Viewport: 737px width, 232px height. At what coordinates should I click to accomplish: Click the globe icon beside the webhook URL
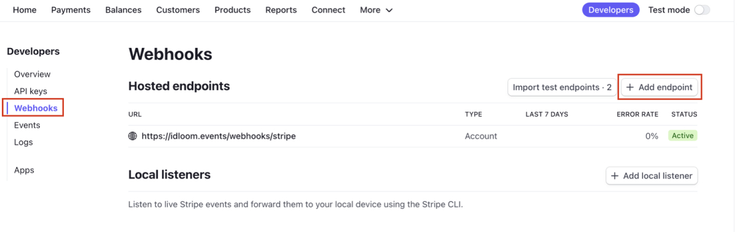point(133,136)
